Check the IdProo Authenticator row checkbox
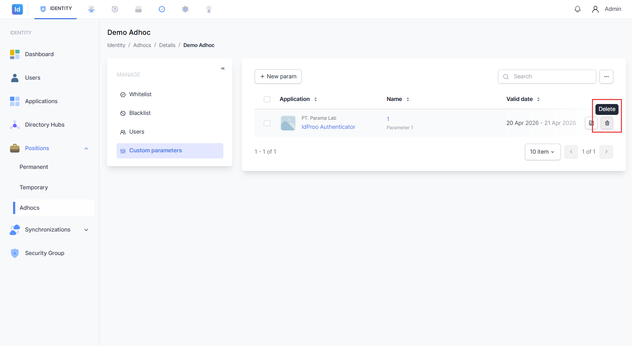This screenshot has height=346, width=632. 267,123
